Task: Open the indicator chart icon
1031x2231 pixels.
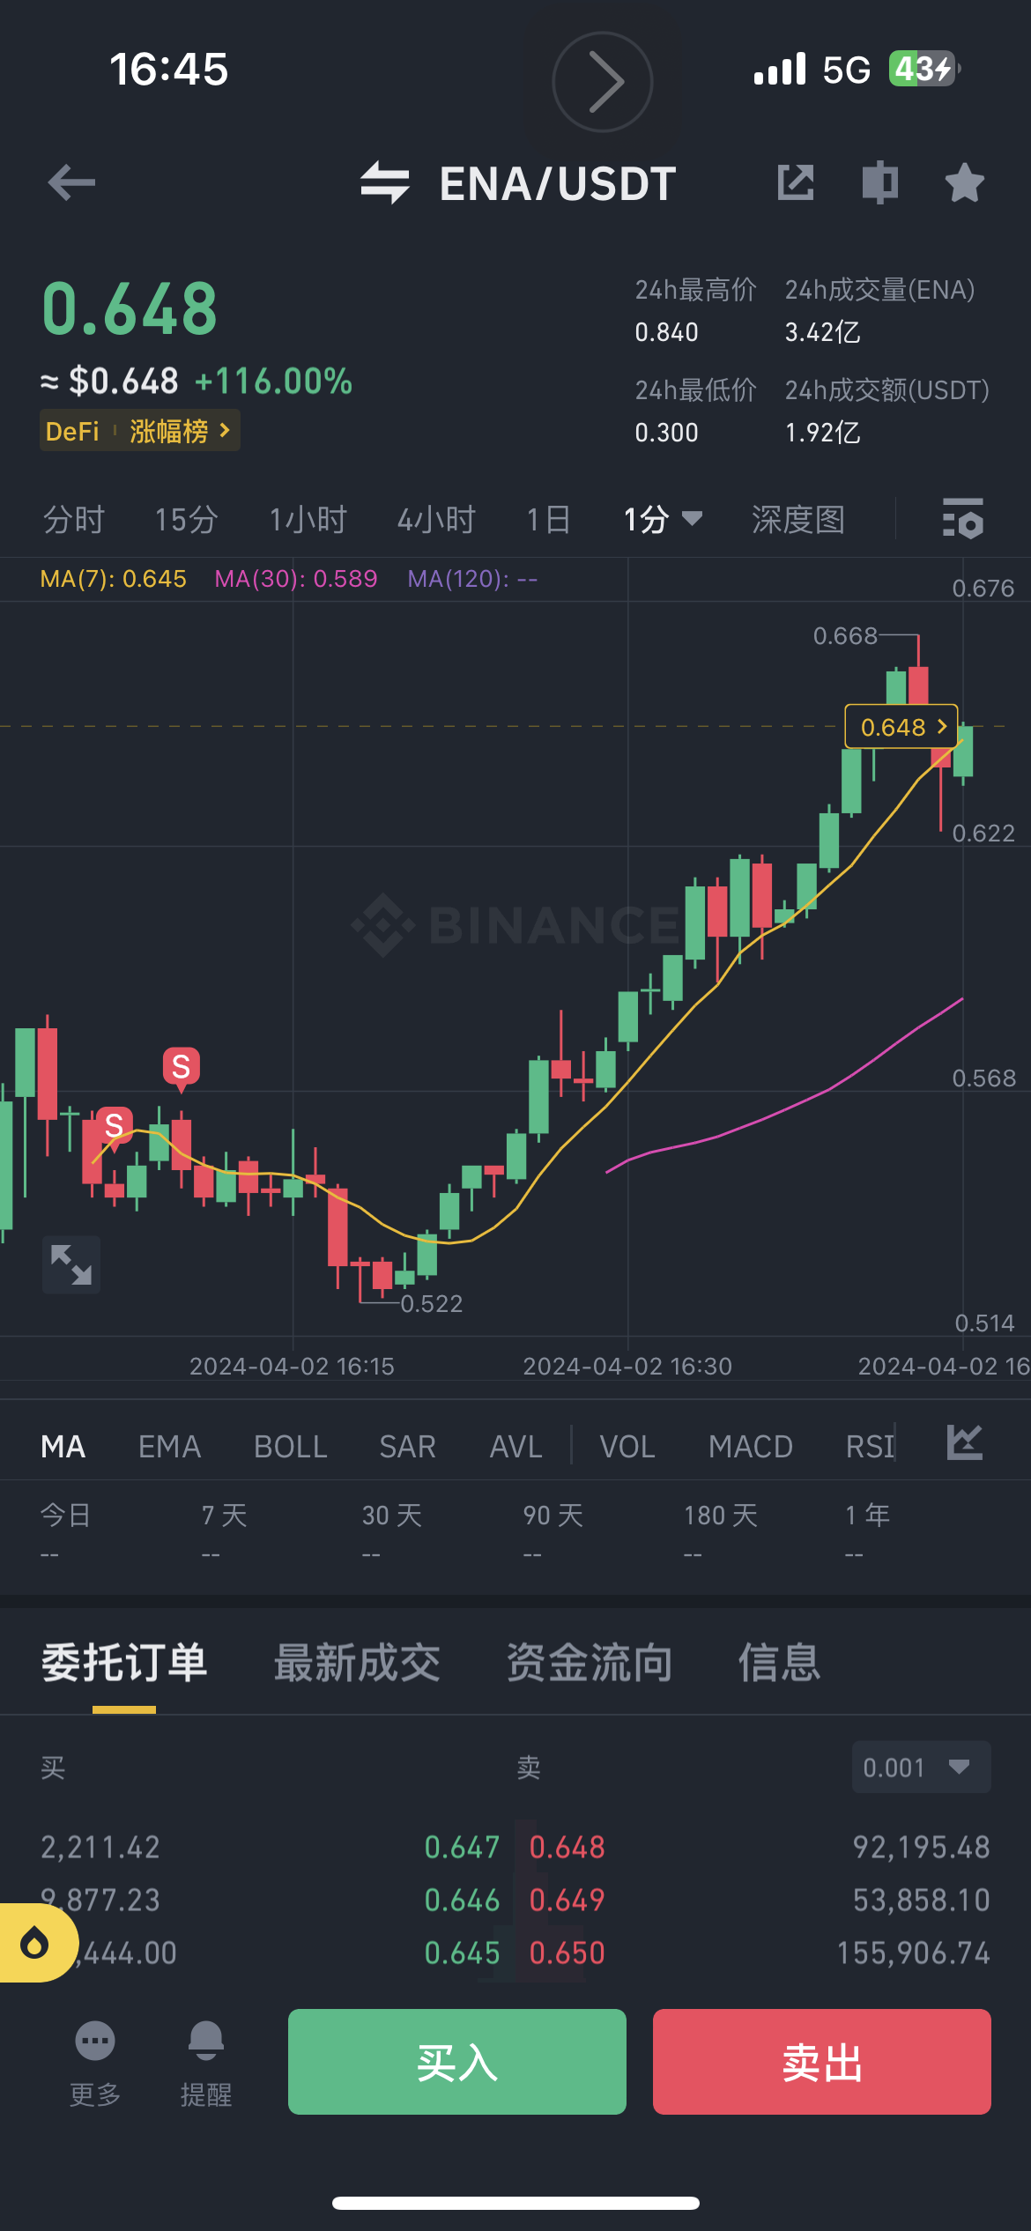Action: (x=964, y=1442)
